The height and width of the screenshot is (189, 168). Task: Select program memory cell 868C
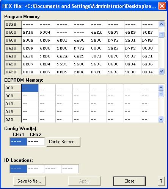tap(116, 64)
